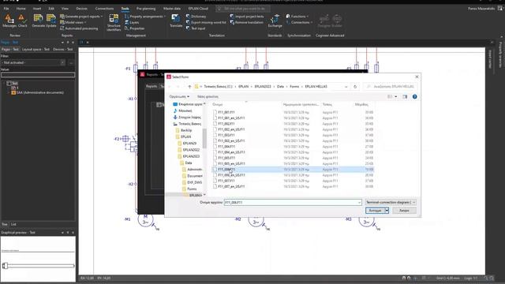Screen dimensions: 505x284
Task: Click the Translate icon in the ribbon
Action: [176, 21]
